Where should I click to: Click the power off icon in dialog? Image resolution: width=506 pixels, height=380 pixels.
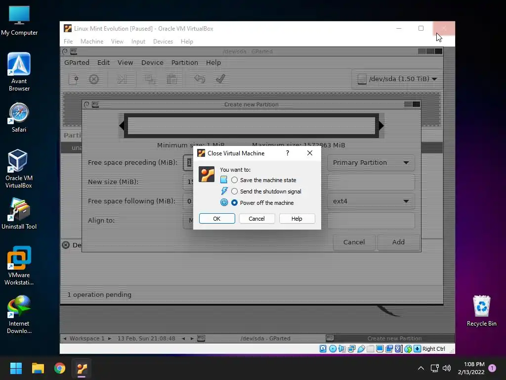pos(224,202)
